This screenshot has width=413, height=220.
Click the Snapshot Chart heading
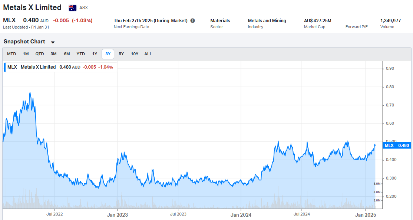pos(24,42)
